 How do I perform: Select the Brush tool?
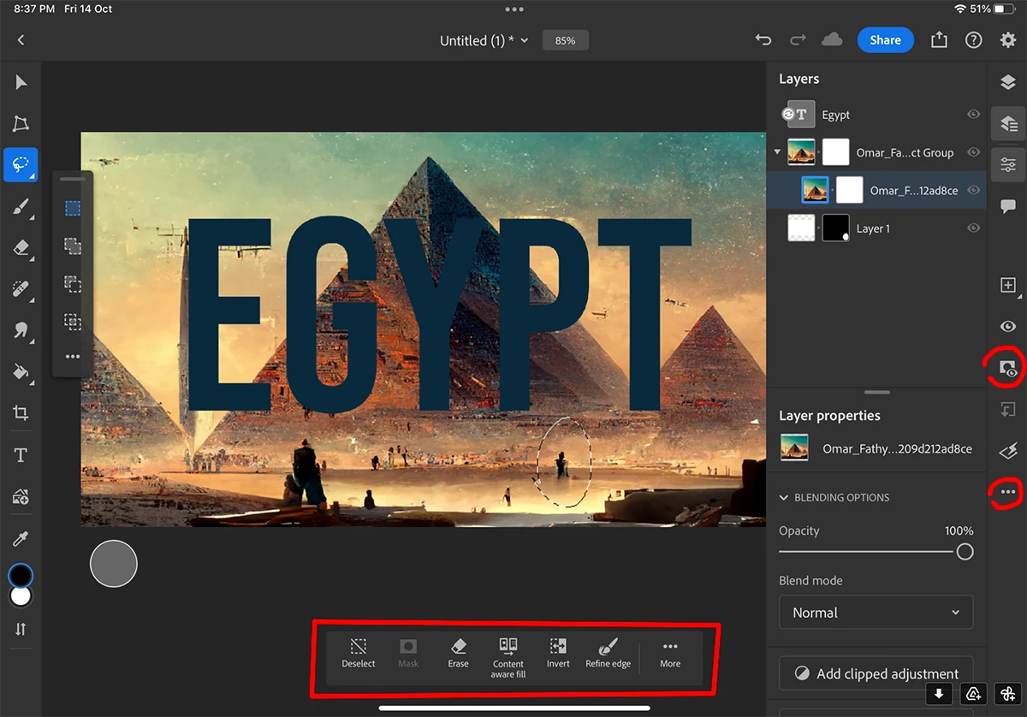(21, 206)
